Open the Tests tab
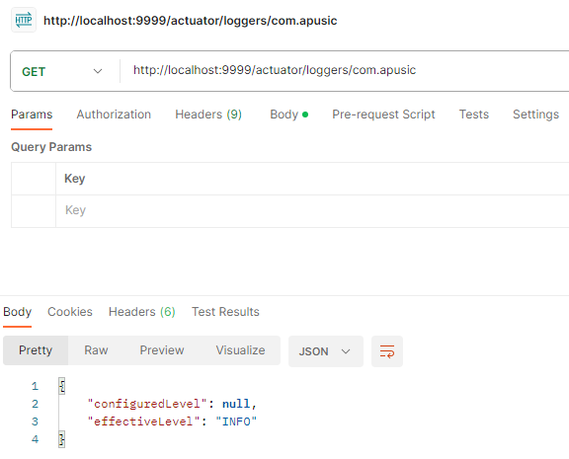Image resolution: width=569 pixels, height=459 pixels. (474, 115)
